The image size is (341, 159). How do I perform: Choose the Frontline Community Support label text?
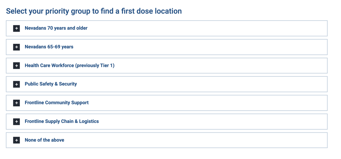(x=56, y=103)
